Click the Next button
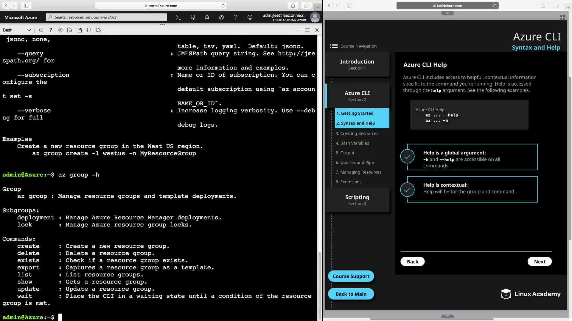Viewport: 572px width, 321px height. [x=540, y=262]
